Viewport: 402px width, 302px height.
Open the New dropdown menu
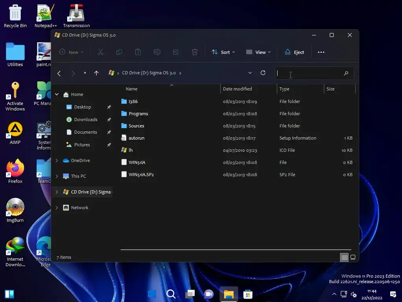(71, 52)
